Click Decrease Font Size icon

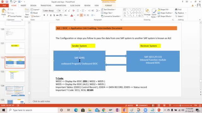pyautogui.click(x=69, y=11)
